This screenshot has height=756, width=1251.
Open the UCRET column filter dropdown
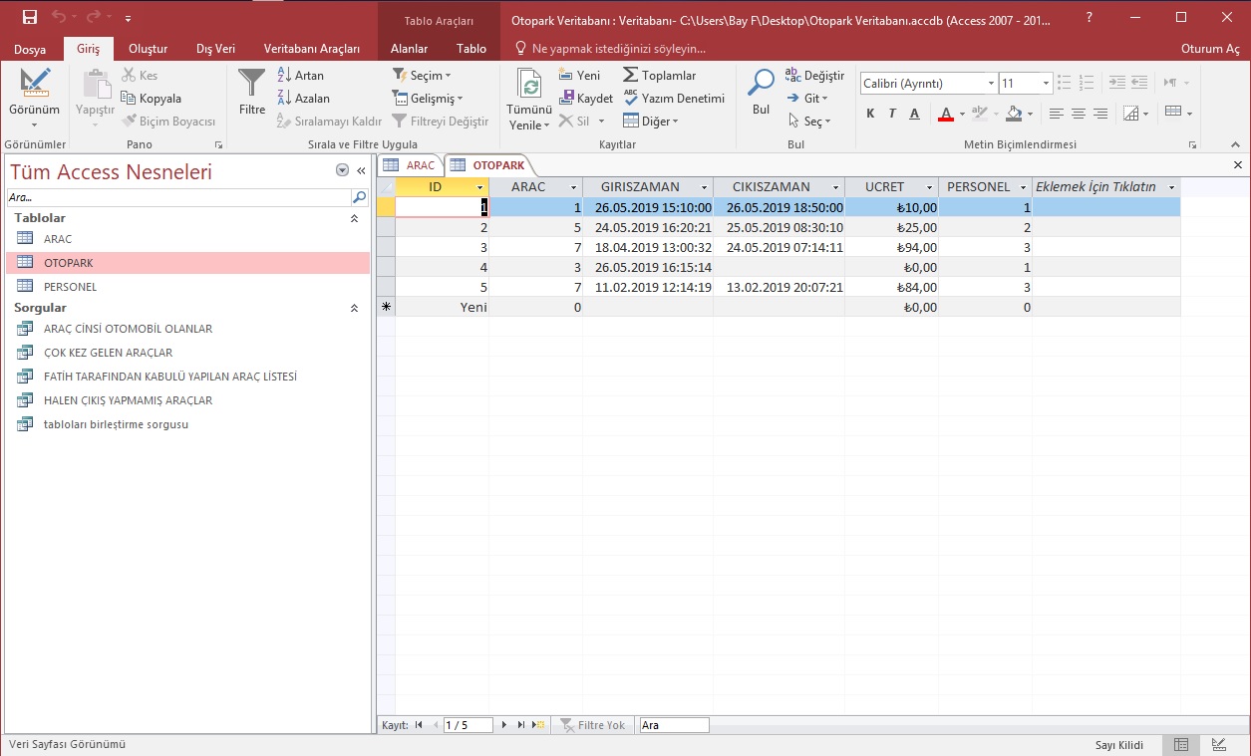928,187
